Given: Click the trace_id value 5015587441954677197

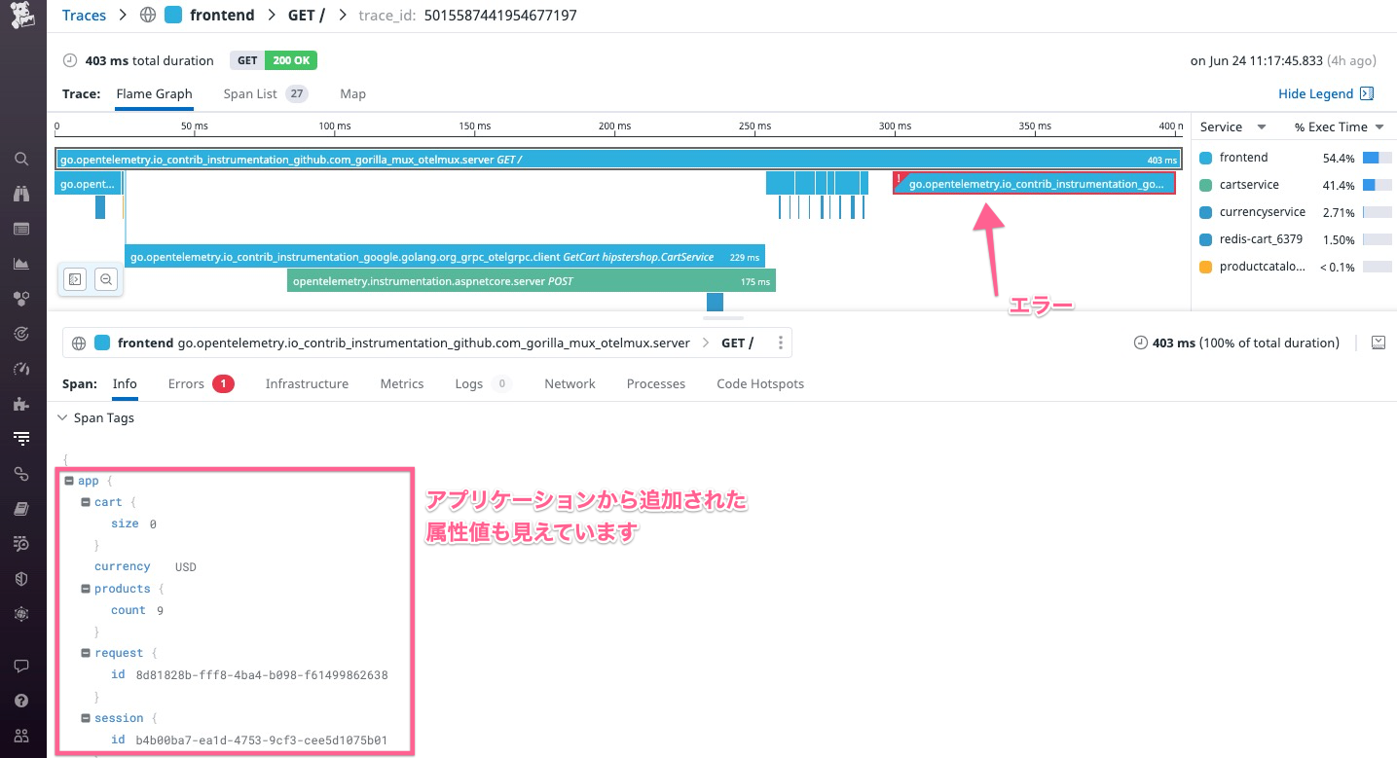Looking at the screenshot, I should pyautogui.click(x=502, y=16).
